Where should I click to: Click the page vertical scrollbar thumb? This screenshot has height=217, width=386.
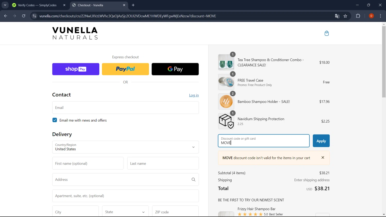tap(384, 62)
